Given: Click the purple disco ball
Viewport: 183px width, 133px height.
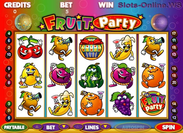Looking at the screenshot, I should (159, 22).
